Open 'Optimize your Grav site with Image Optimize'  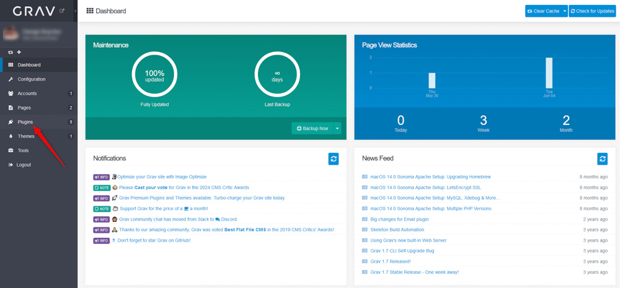pyautogui.click(x=162, y=177)
